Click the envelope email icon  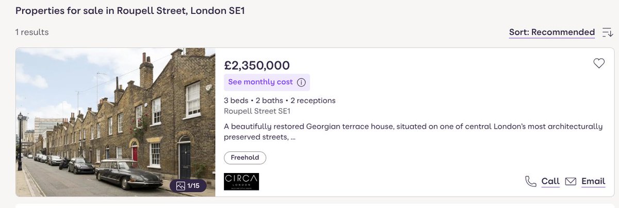click(571, 181)
